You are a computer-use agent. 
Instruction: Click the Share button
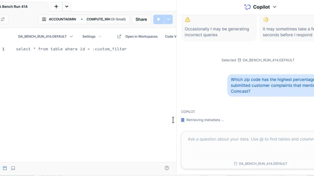point(141,20)
